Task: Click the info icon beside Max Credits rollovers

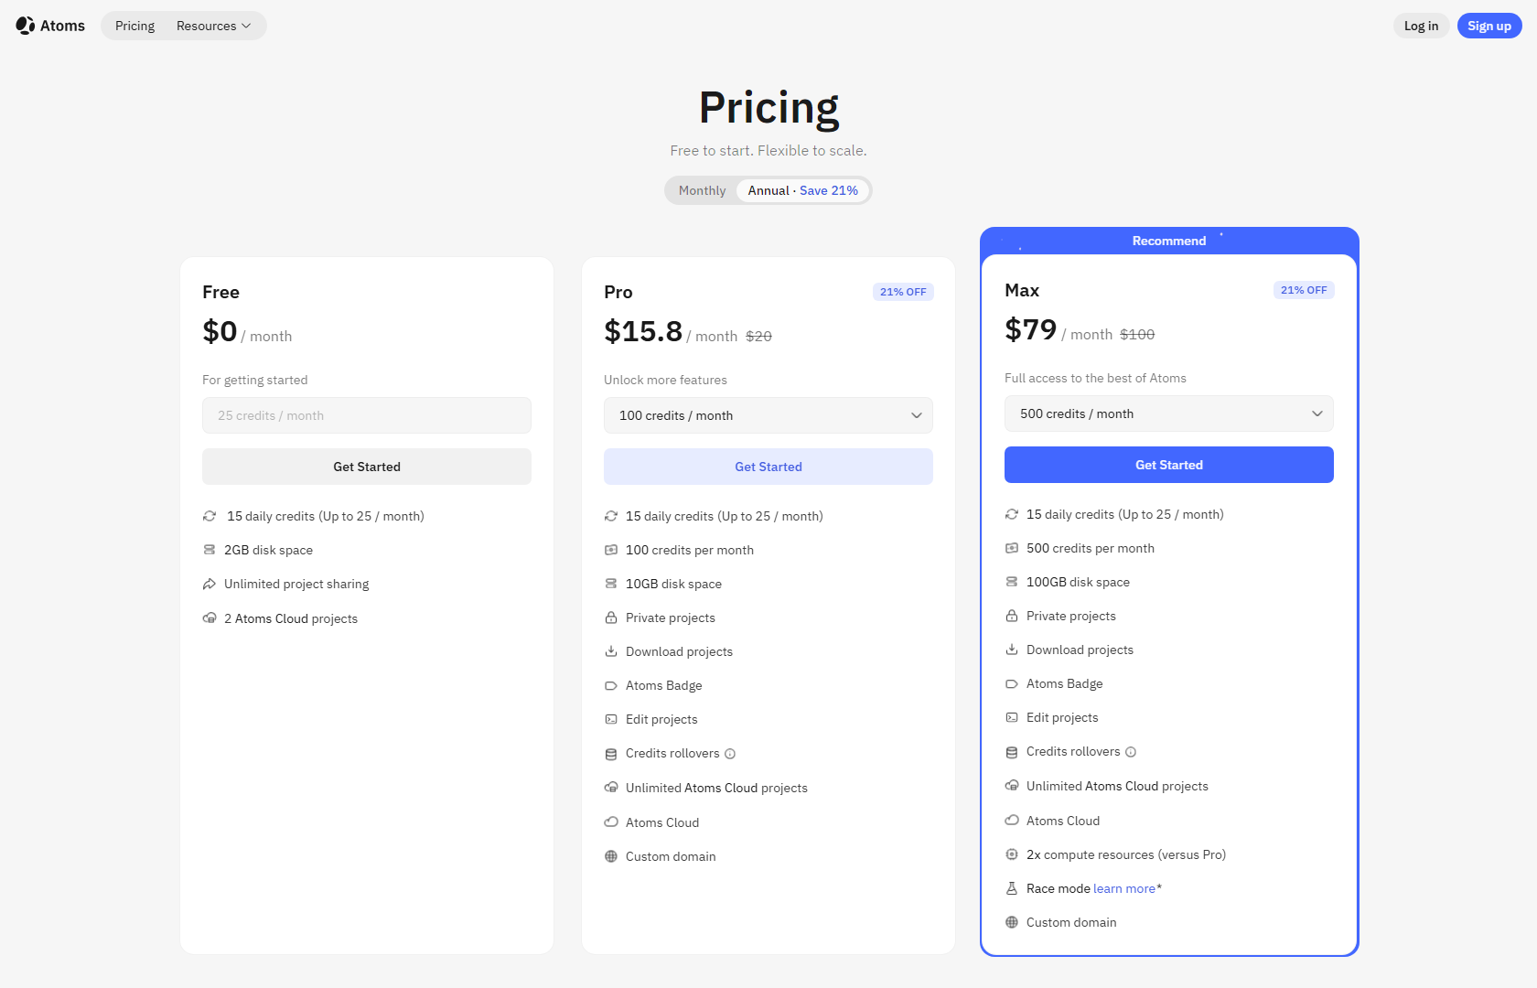Action: [1131, 752]
